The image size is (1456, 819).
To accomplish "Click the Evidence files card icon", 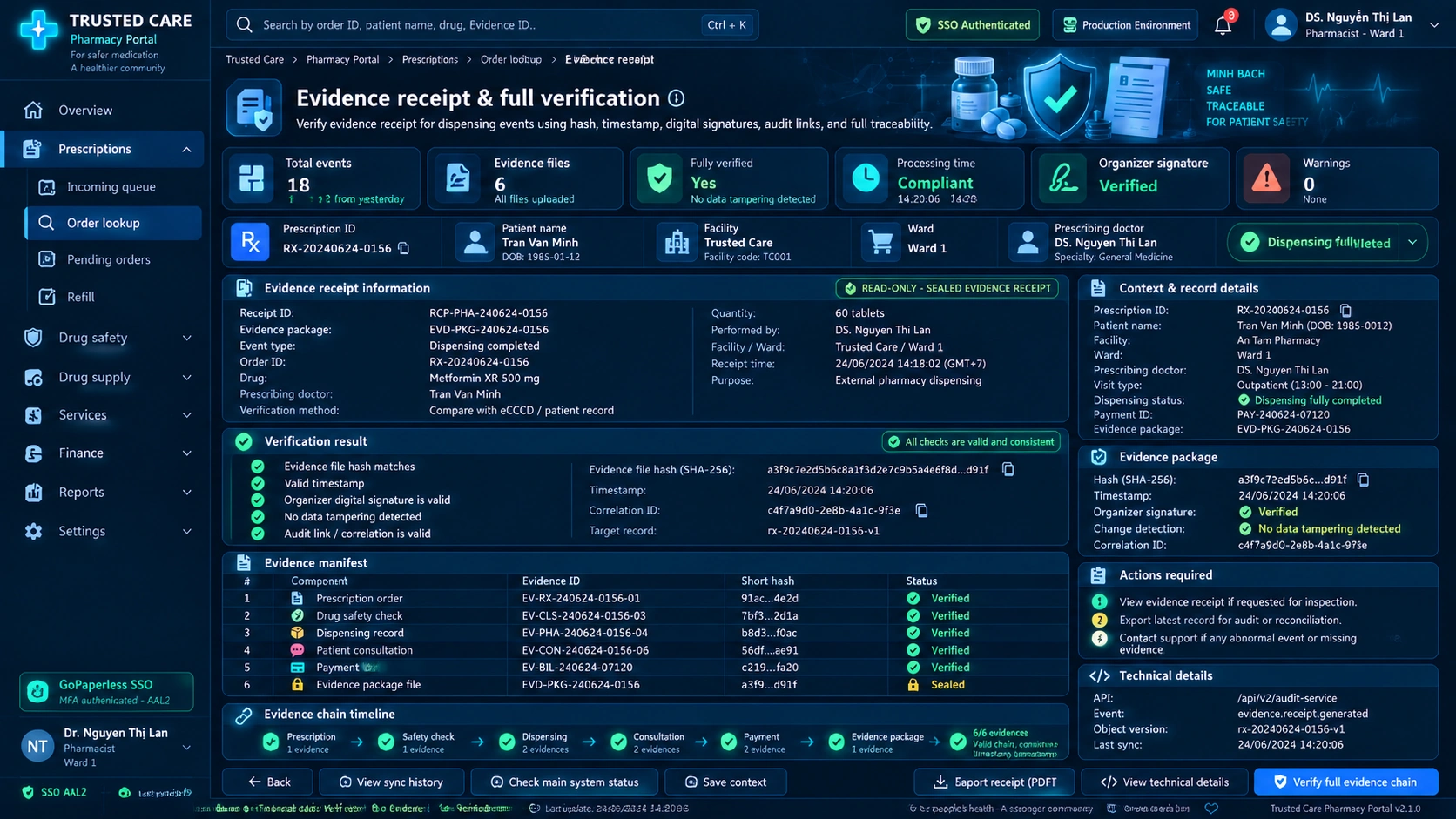I will coord(458,178).
